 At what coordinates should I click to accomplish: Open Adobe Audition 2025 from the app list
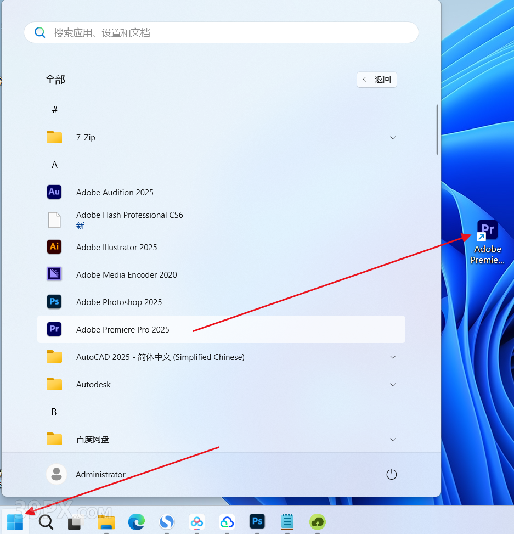click(x=115, y=193)
